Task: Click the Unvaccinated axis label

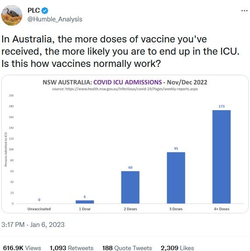Action: pyautogui.click(x=39, y=209)
